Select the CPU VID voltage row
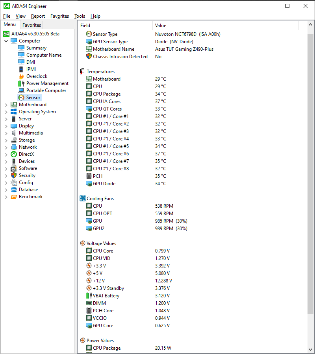The width and height of the screenshot is (315, 354). point(192,258)
